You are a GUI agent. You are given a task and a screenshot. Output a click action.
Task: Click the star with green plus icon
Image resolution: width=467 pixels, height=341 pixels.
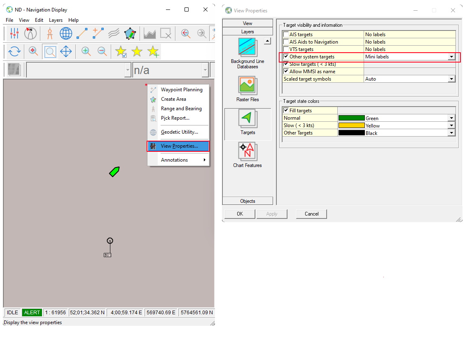(x=153, y=51)
